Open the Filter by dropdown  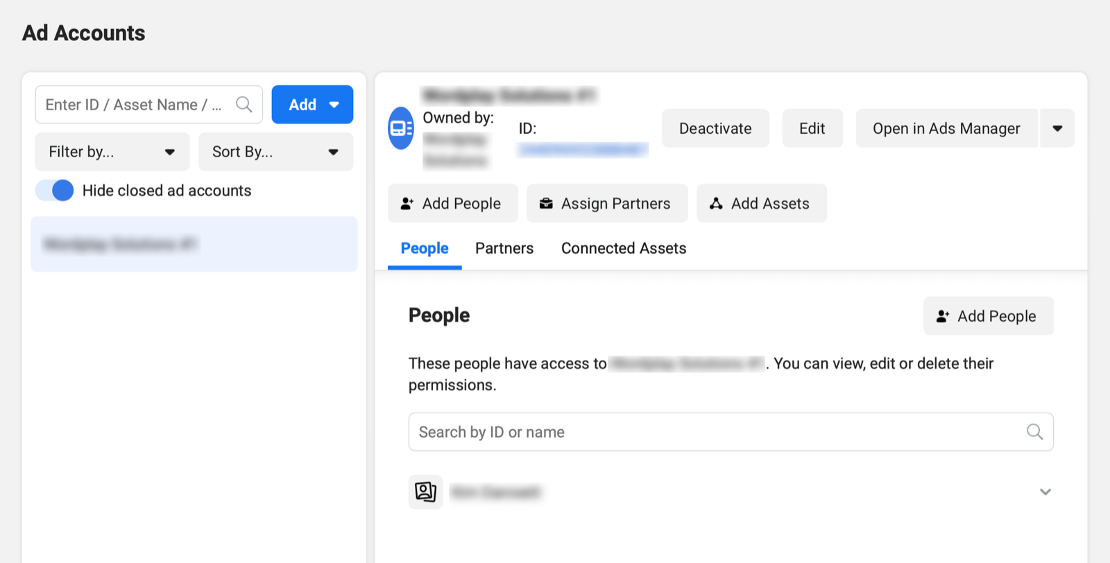click(x=112, y=152)
